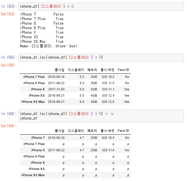Click the 메모리 column header in Out[50] table

tap(92, 70)
